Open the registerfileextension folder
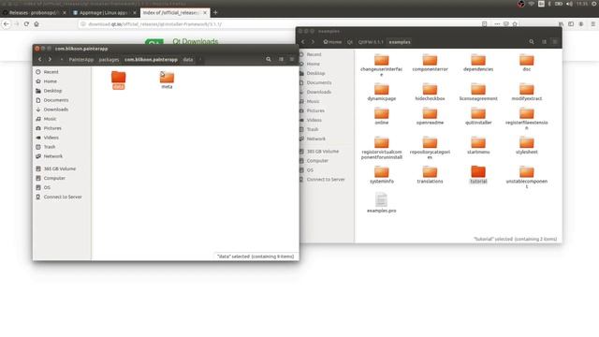Screen dimensions: 599x337 [x=526, y=119]
